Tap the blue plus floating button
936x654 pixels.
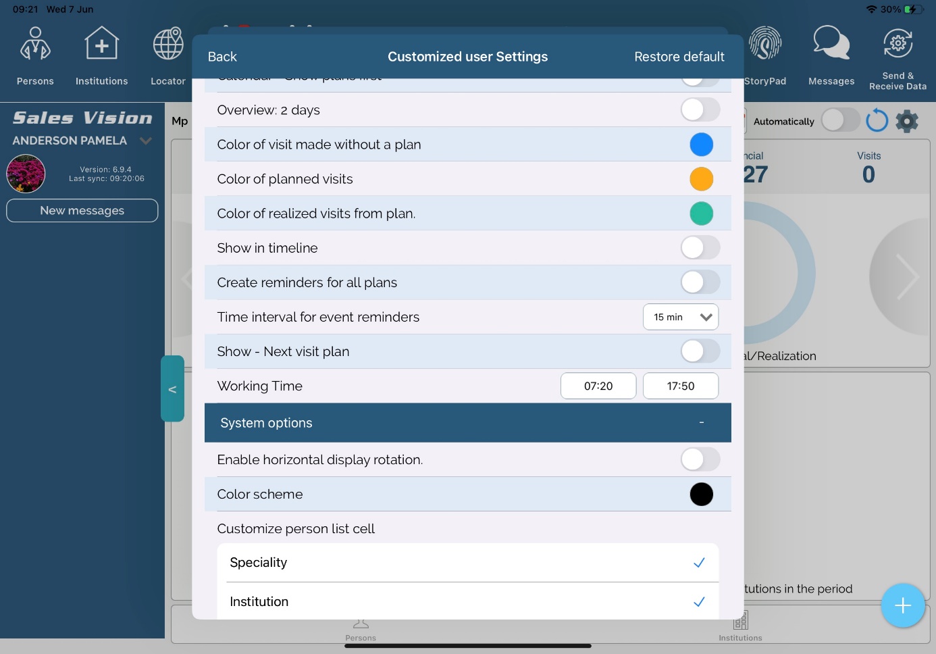pyautogui.click(x=902, y=605)
